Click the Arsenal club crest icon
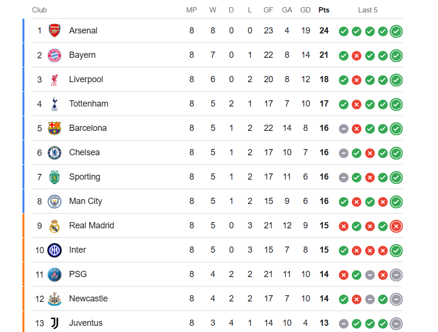The image size is (438, 332). point(55,31)
